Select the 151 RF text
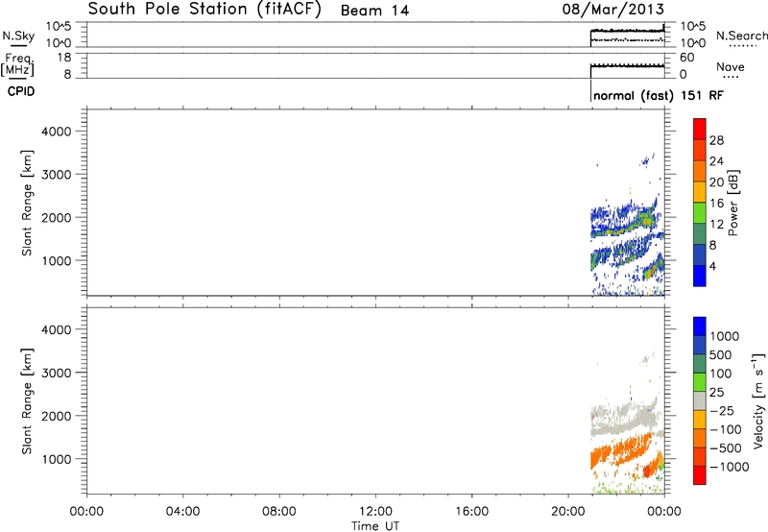768x532 pixels. coord(702,95)
